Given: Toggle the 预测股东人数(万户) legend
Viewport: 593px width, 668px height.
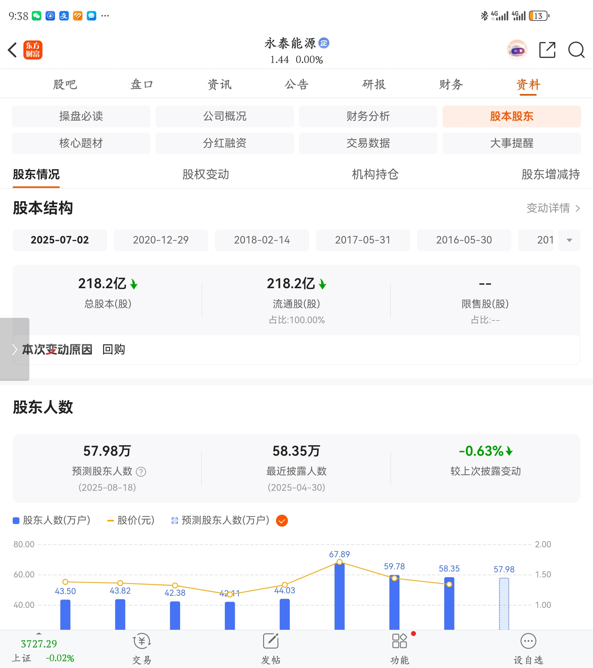Looking at the screenshot, I should click(x=220, y=520).
